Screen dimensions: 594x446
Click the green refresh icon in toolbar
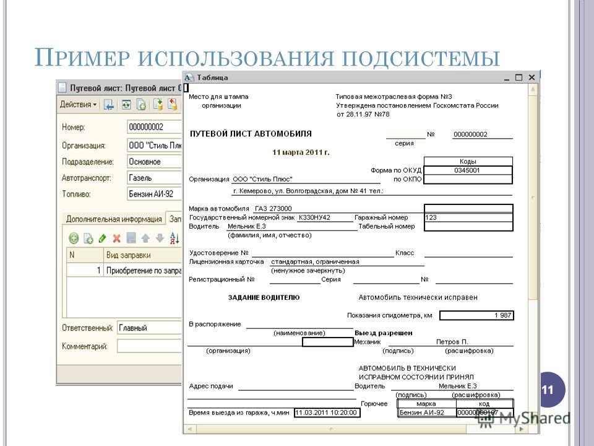(x=126, y=105)
